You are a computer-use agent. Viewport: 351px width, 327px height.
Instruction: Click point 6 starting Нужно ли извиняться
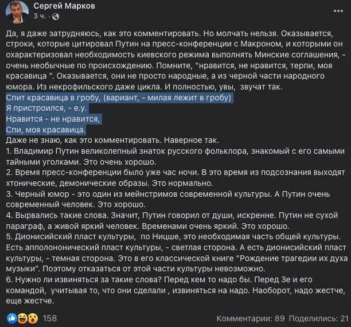coord(175,290)
